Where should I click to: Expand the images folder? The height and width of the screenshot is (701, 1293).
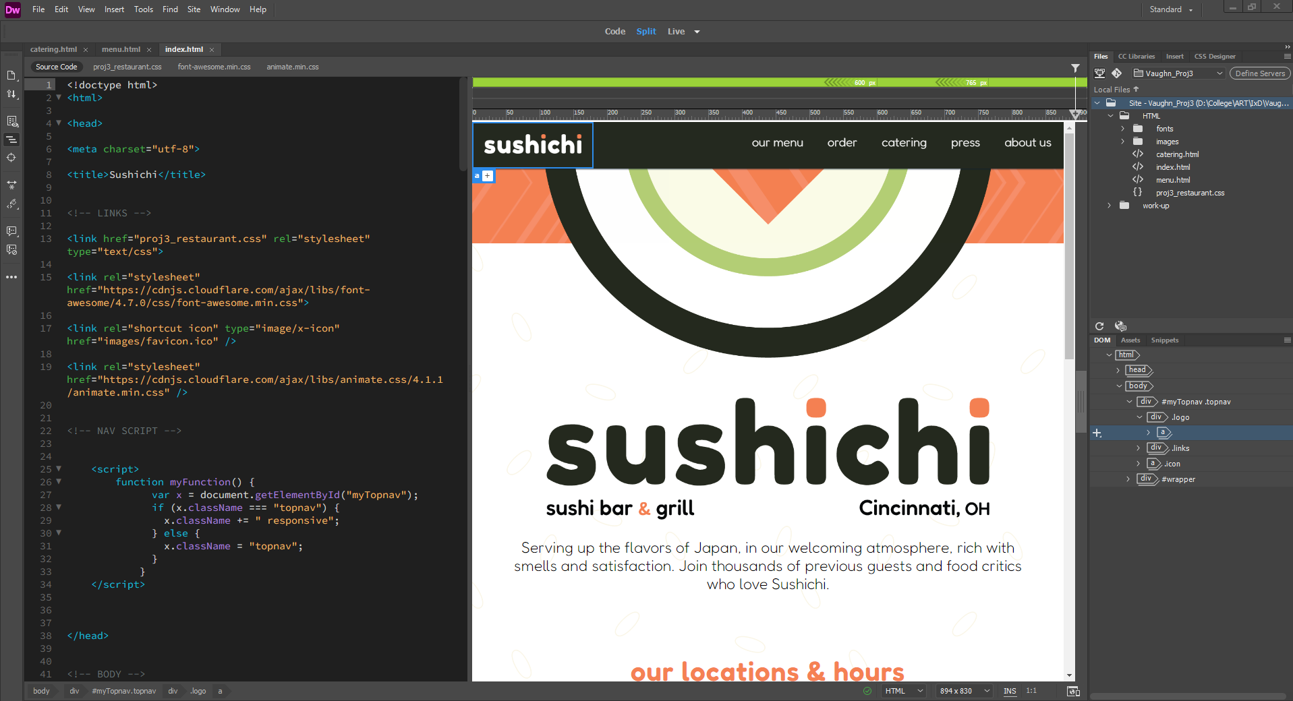(1122, 142)
